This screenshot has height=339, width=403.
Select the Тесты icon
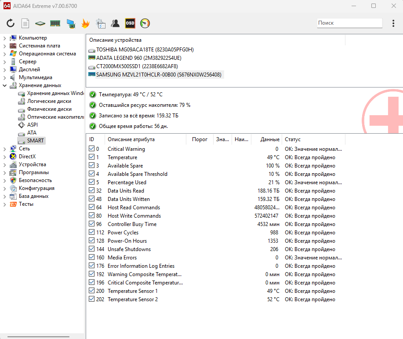pyautogui.click(x=13, y=204)
